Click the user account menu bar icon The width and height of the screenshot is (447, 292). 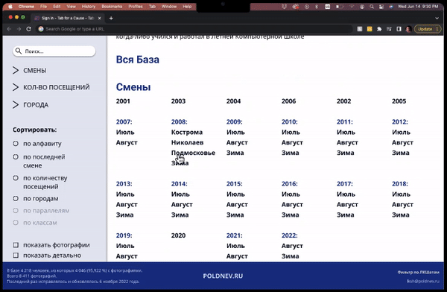362,6
